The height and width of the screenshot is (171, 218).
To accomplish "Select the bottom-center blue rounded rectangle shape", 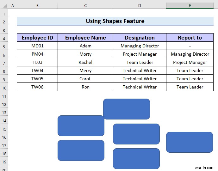I will pos(136,159).
